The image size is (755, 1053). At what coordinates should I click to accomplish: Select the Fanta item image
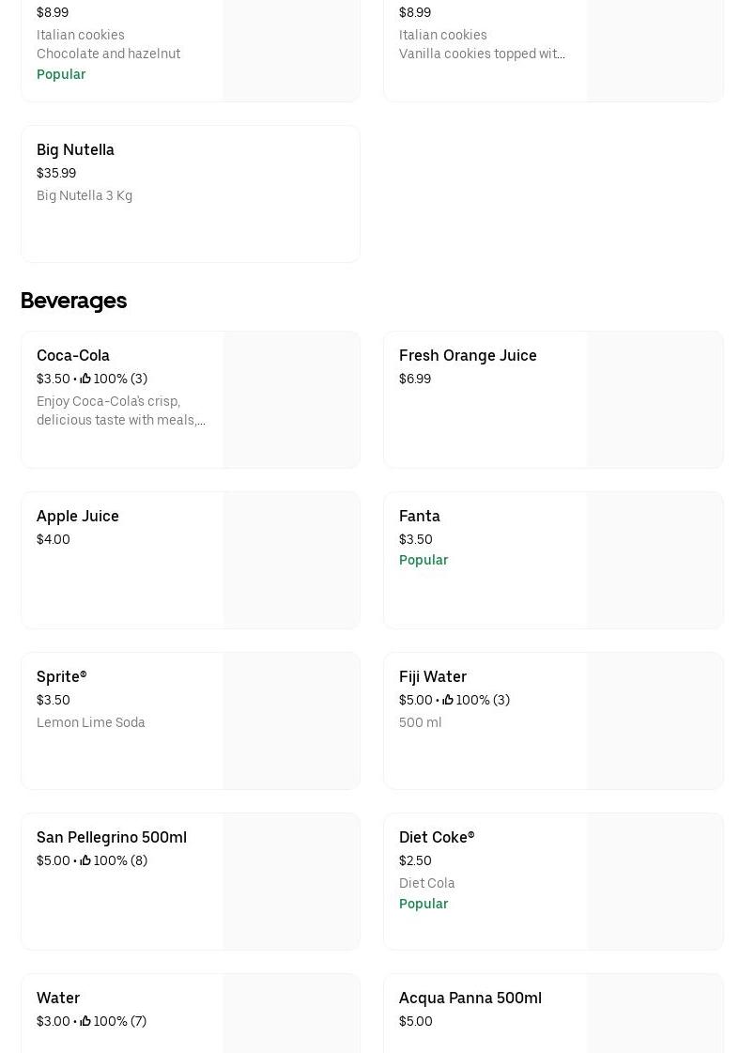(655, 560)
